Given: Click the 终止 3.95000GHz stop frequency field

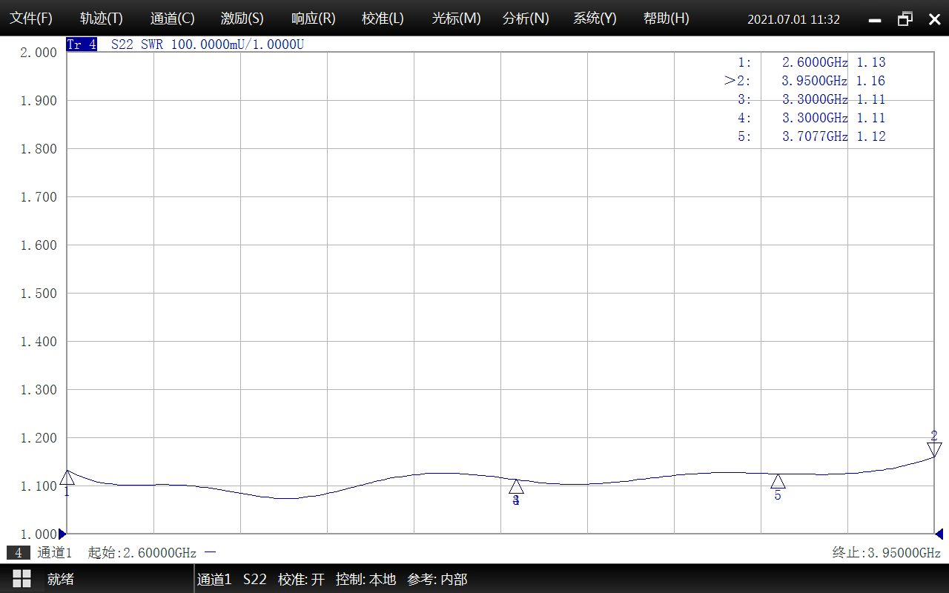Looking at the screenshot, I should tap(886, 553).
